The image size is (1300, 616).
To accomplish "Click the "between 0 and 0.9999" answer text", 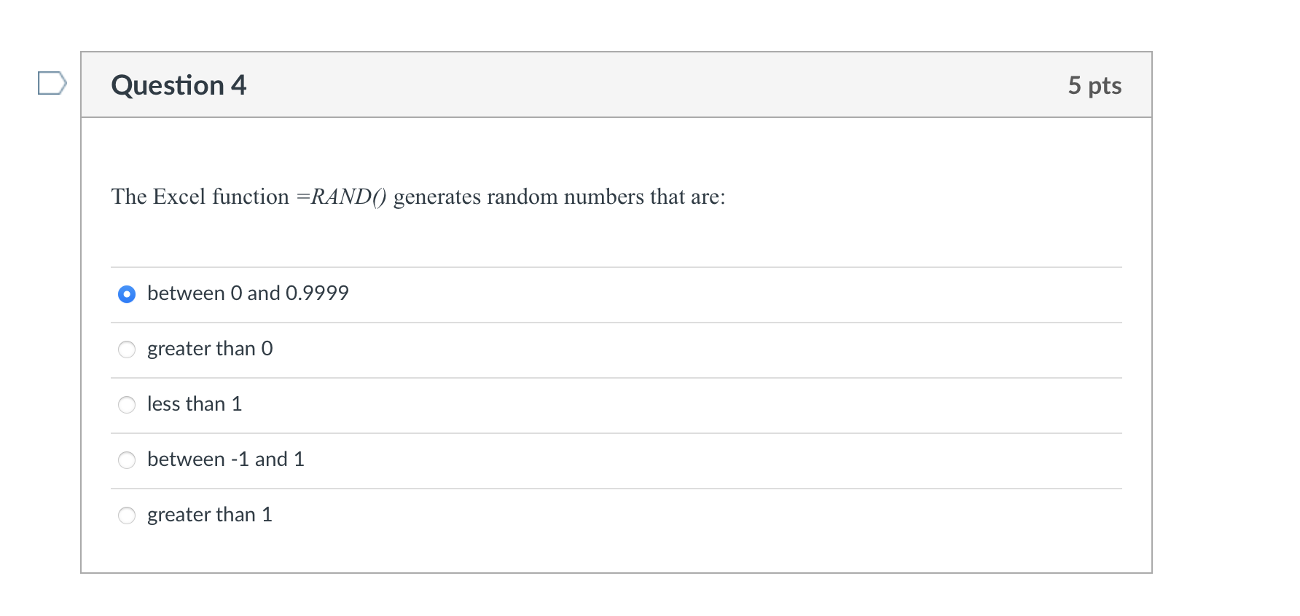I will pos(247,293).
